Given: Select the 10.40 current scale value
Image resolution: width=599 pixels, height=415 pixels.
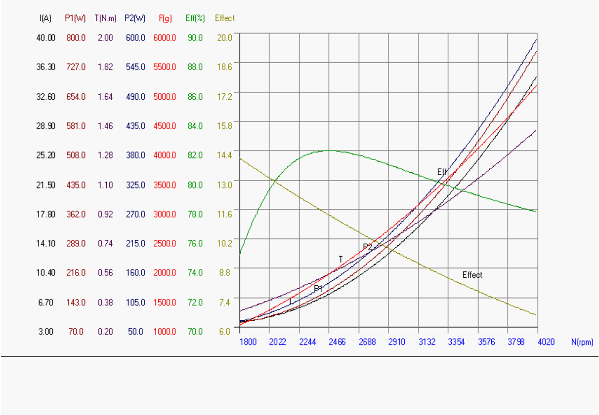Looking at the screenshot, I should (46, 273).
